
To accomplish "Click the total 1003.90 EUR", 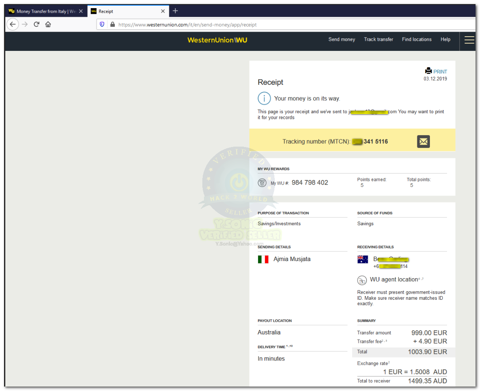I will [427, 352].
